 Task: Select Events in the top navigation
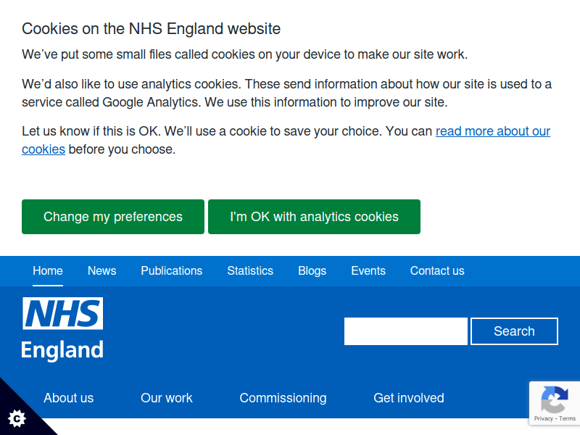point(368,270)
